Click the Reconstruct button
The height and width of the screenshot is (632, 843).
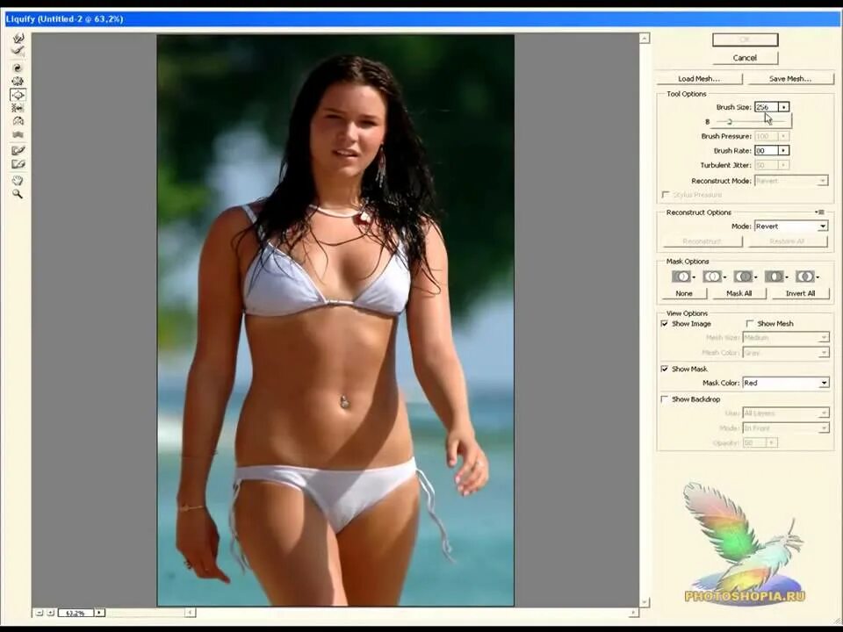(702, 241)
